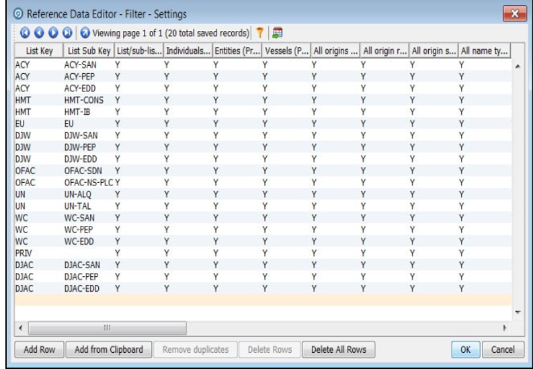Image resolution: width=533 pixels, height=369 pixels.
Task: Select the ACY-SAN sub key cell
Action: click(x=89, y=65)
